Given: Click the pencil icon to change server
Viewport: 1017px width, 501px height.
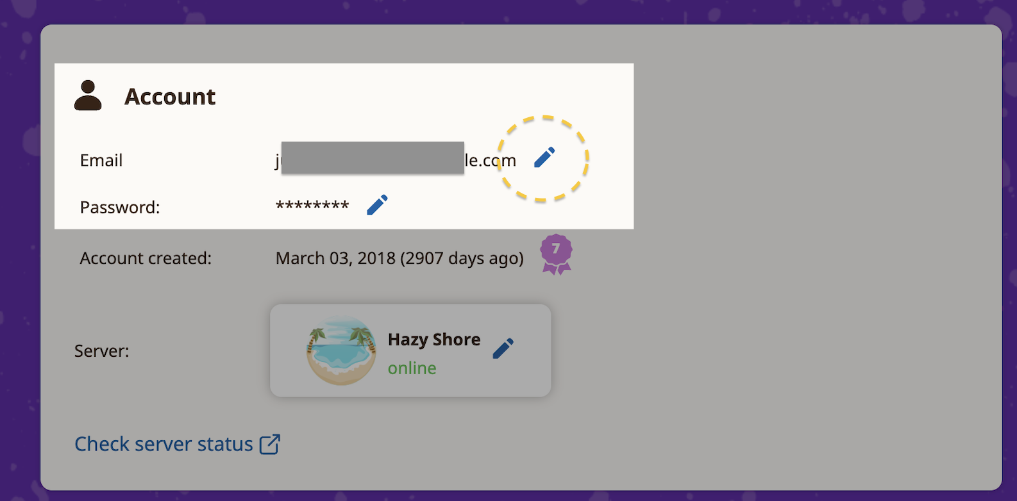Looking at the screenshot, I should (503, 349).
